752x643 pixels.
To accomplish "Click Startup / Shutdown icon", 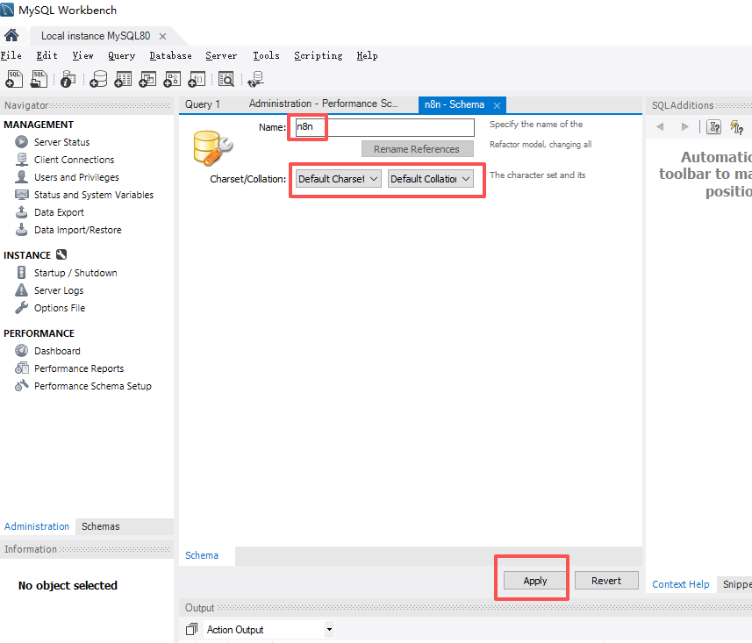I will tap(21, 272).
